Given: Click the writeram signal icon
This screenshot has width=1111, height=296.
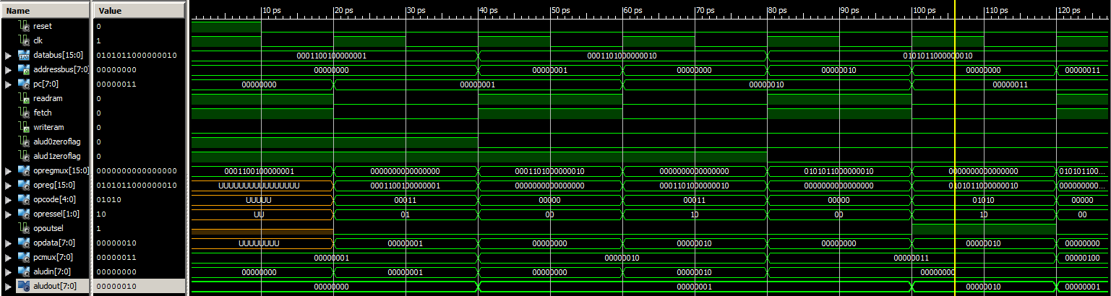Looking at the screenshot, I should pyautogui.click(x=26, y=127).
